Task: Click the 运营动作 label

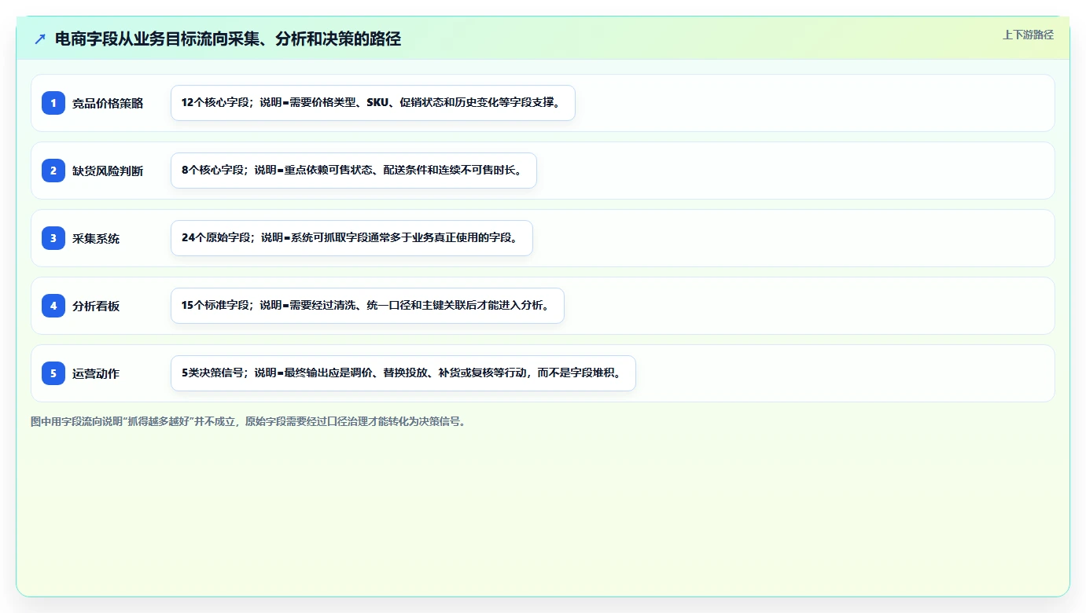Action: click(x=96, y=373)
